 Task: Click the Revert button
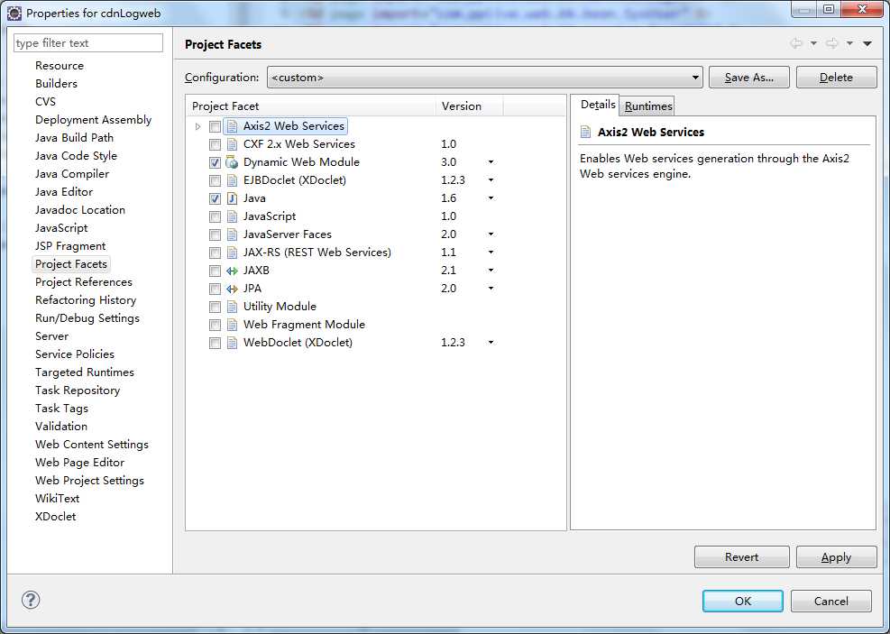point(741,556)
